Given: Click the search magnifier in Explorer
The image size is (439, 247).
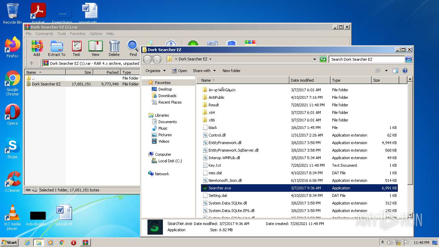Looking at the screenshot, I should pyautogui.click(x=408, y=59).
